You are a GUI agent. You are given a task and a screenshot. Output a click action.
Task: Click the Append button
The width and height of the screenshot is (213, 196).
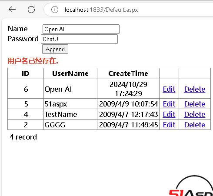[x=55, y=49]
